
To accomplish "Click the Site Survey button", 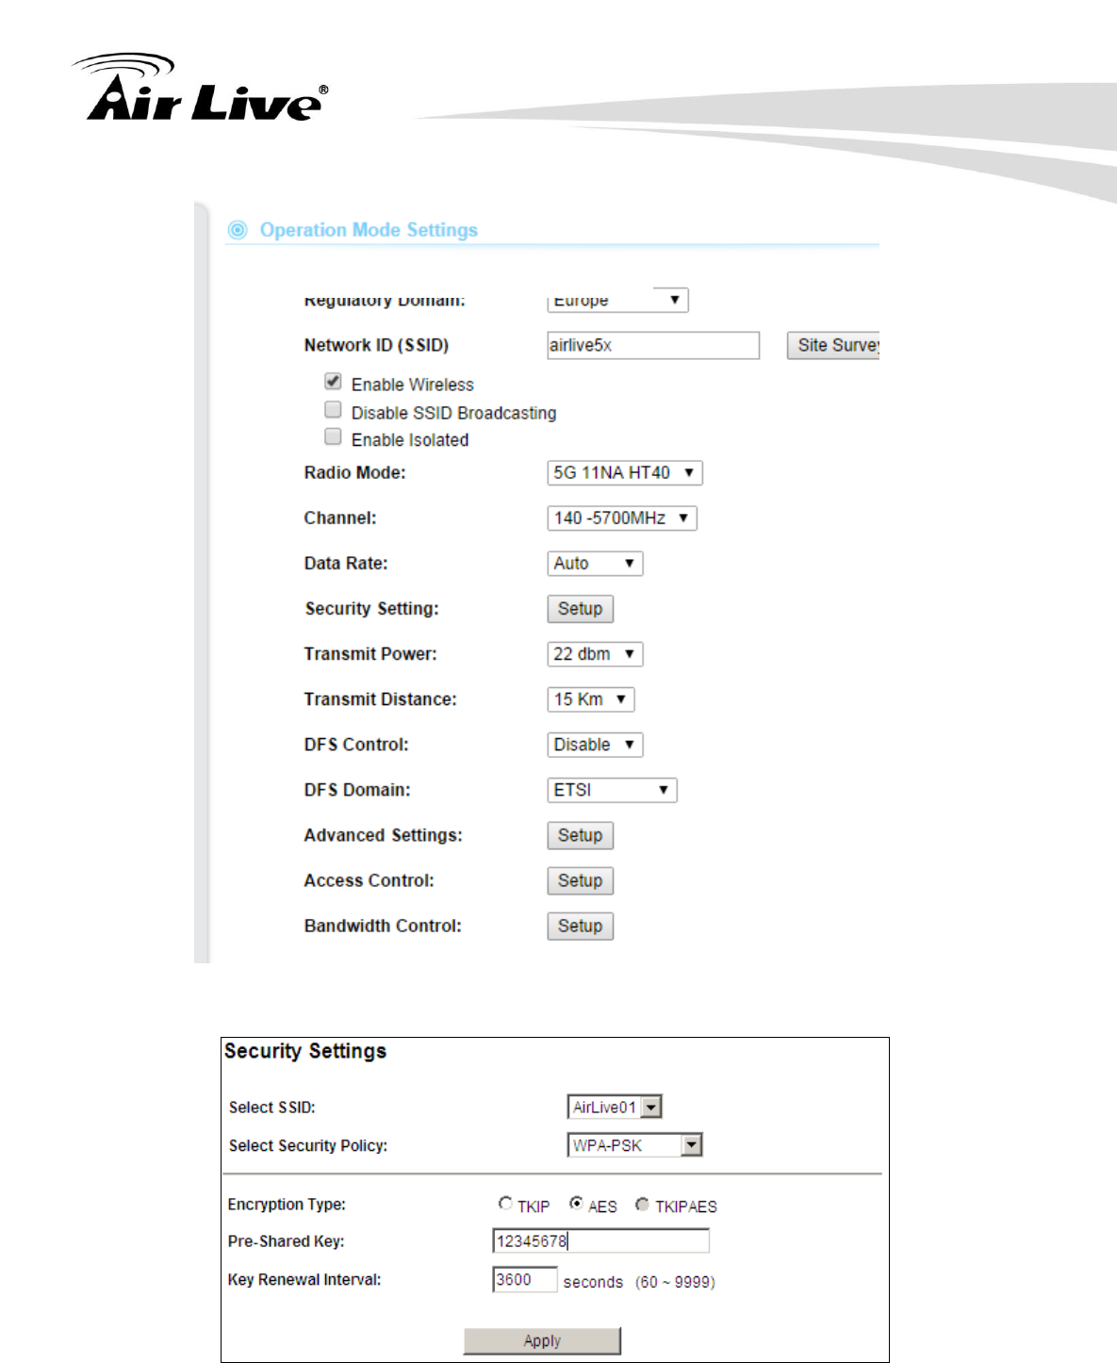I will click(834, 345).
